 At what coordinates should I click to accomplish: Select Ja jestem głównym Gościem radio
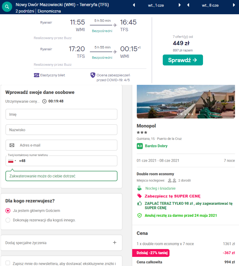pos(8,211)
